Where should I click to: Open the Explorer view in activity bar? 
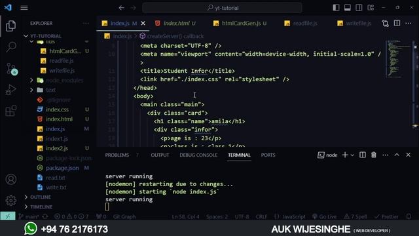click(10, 26)
